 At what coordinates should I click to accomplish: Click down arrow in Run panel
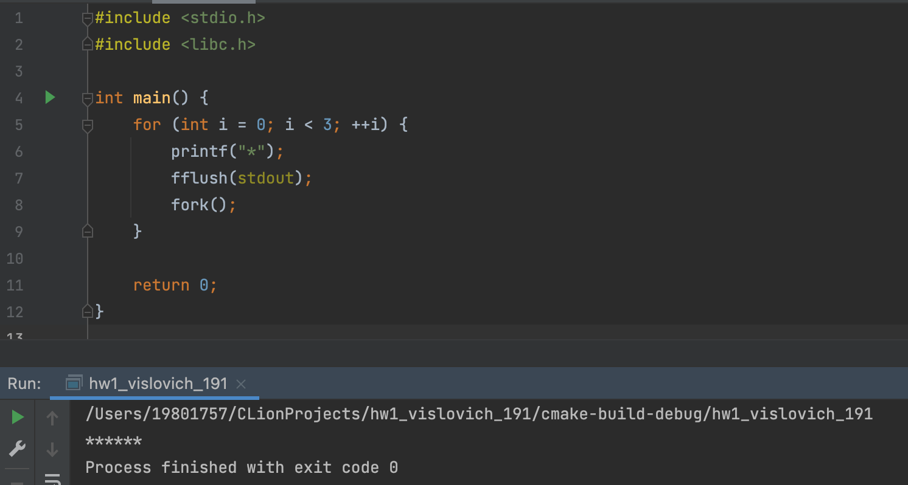click(52, 450)
